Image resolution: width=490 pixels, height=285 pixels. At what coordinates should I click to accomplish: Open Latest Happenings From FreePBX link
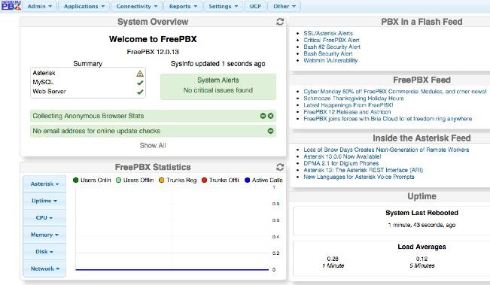point(348,105)
